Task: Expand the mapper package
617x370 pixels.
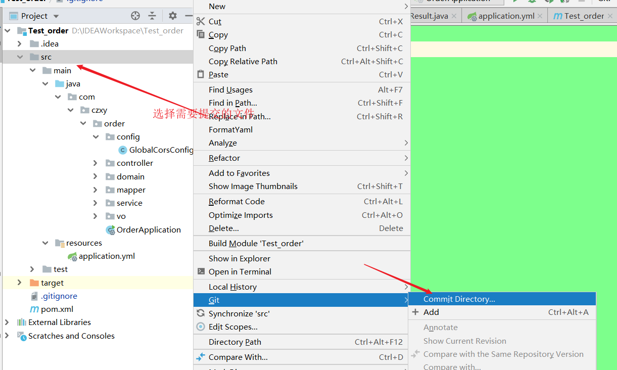Action: tap(96, 190)
